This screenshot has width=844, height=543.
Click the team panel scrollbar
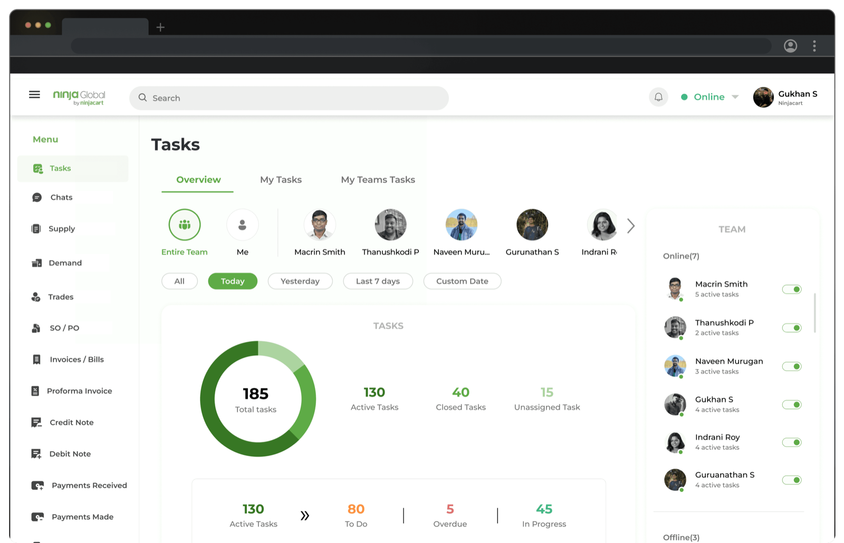[814, 313]
